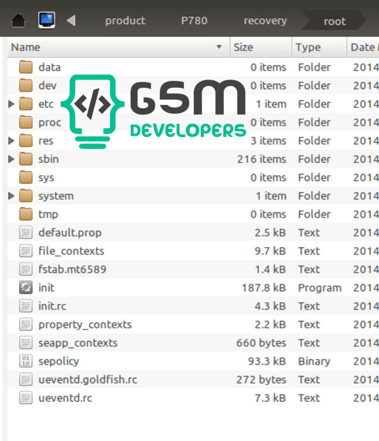379x441 pixels.
Task: Select the dev folder name
Action: (x=47, y=85)
